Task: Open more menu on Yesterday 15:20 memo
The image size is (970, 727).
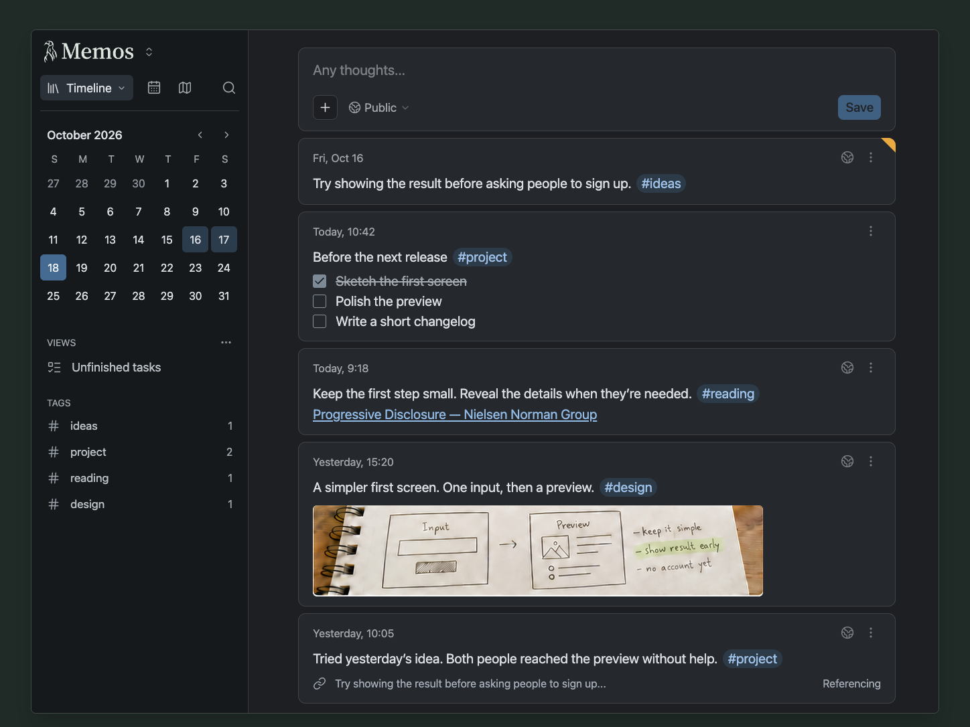Action: (871, 461)
